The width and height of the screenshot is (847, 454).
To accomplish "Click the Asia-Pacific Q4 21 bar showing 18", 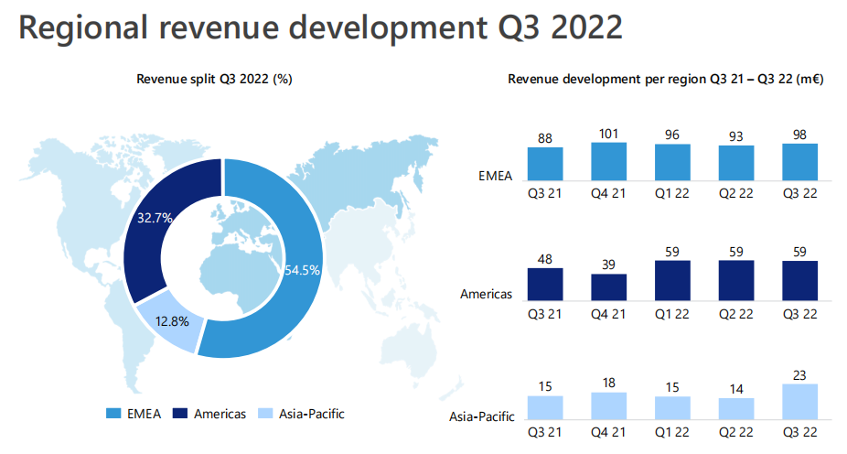I will 608,405.
